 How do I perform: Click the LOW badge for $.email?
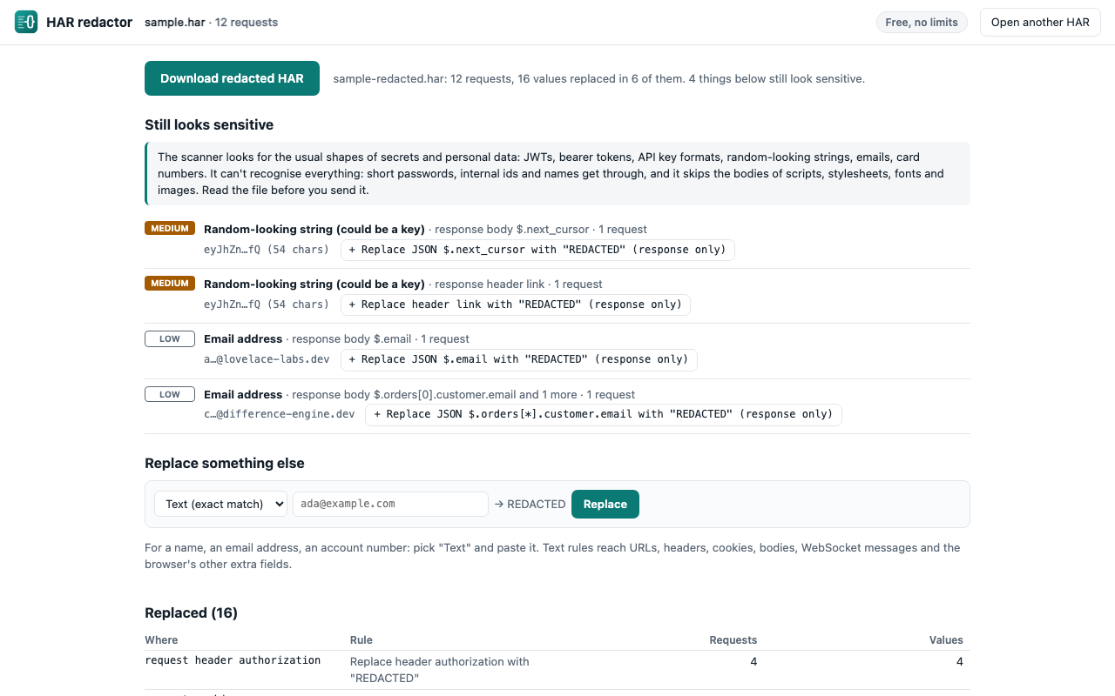(170, 338)
